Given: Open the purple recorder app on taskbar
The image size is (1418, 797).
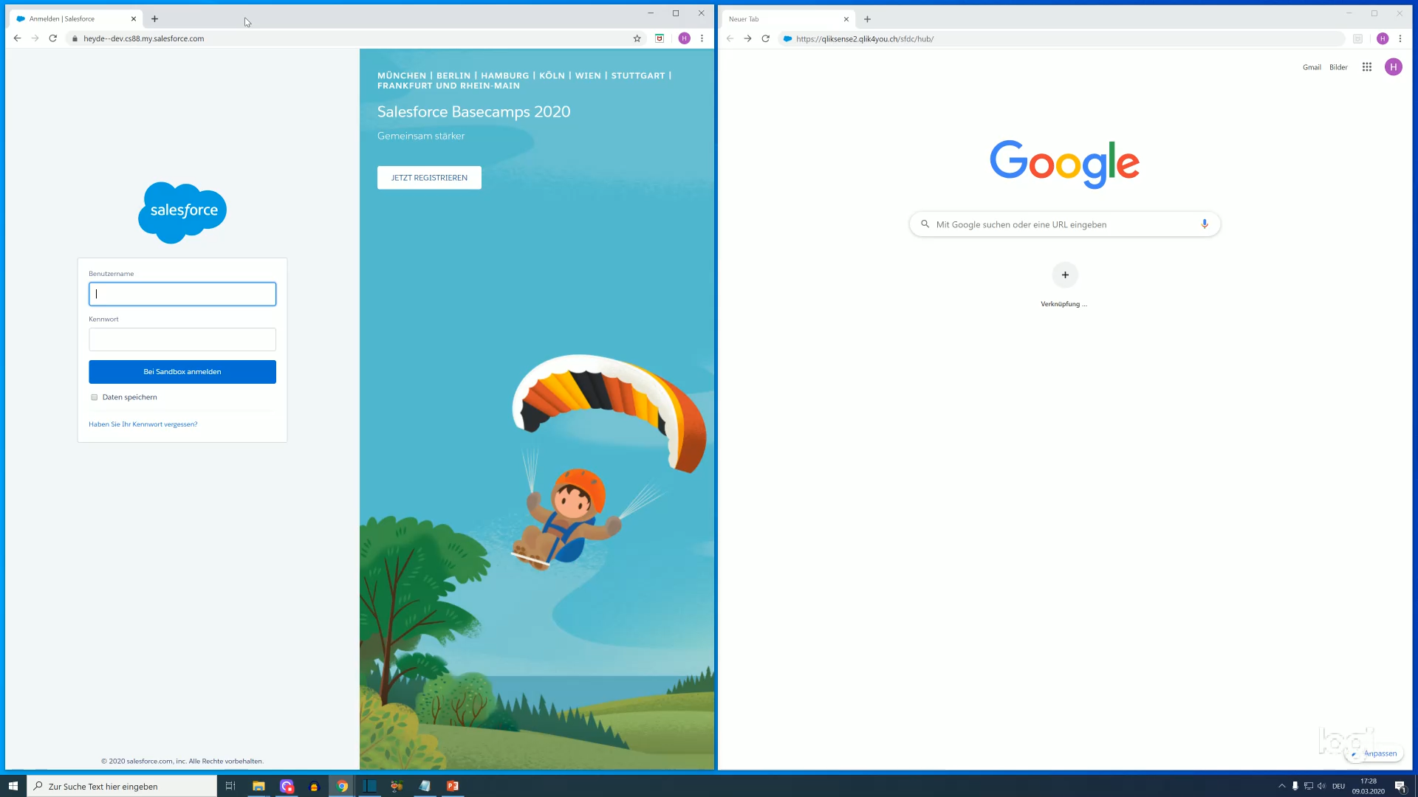Looking at the screenshot, I should (287, 786).
